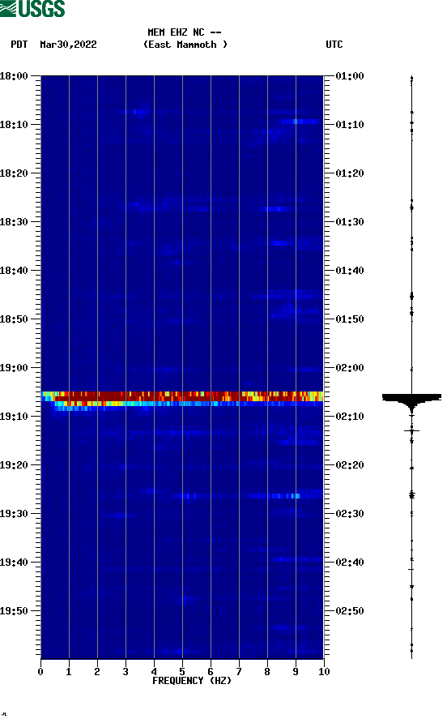Click the 4 Hz frequency tick label
Image resolution: width=447 pixels, height=723 pixels.
[x=154, y=672]
